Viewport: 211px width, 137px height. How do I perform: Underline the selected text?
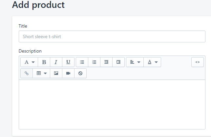(x=68, y=62)
